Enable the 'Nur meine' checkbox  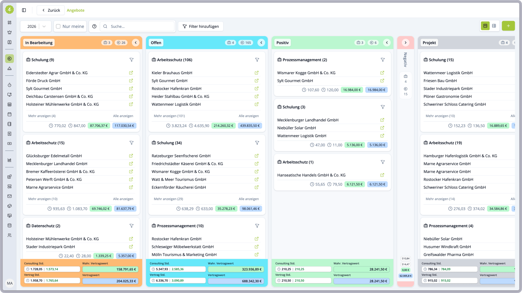coord(58,26)
